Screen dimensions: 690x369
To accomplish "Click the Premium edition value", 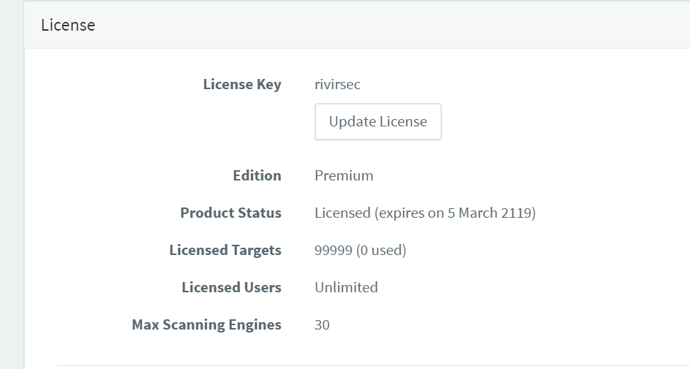I will [344, 175].
